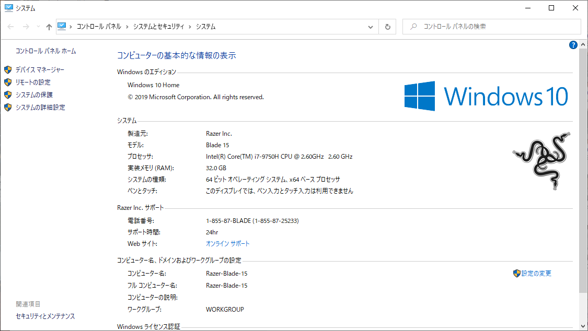Screen dimensions: 588x331
Task: Click the Windows のエディション section header
Action: [147, 72]
